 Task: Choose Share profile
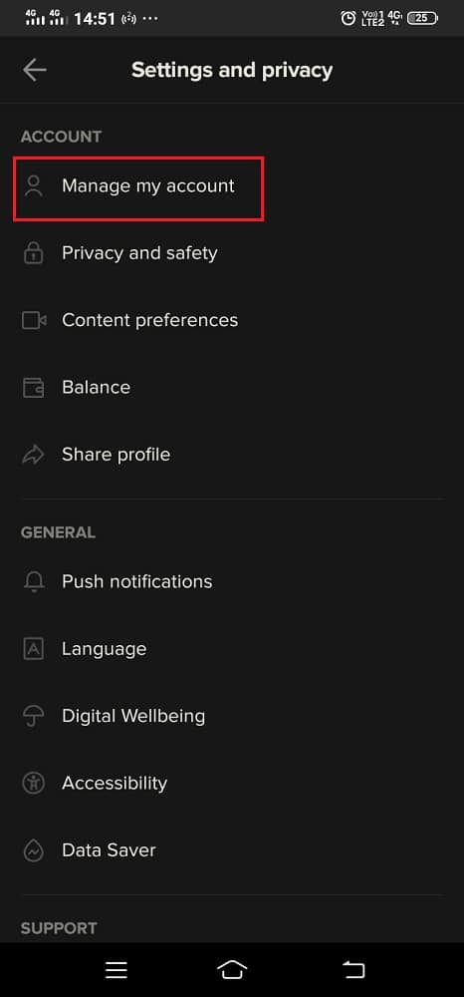232,455
